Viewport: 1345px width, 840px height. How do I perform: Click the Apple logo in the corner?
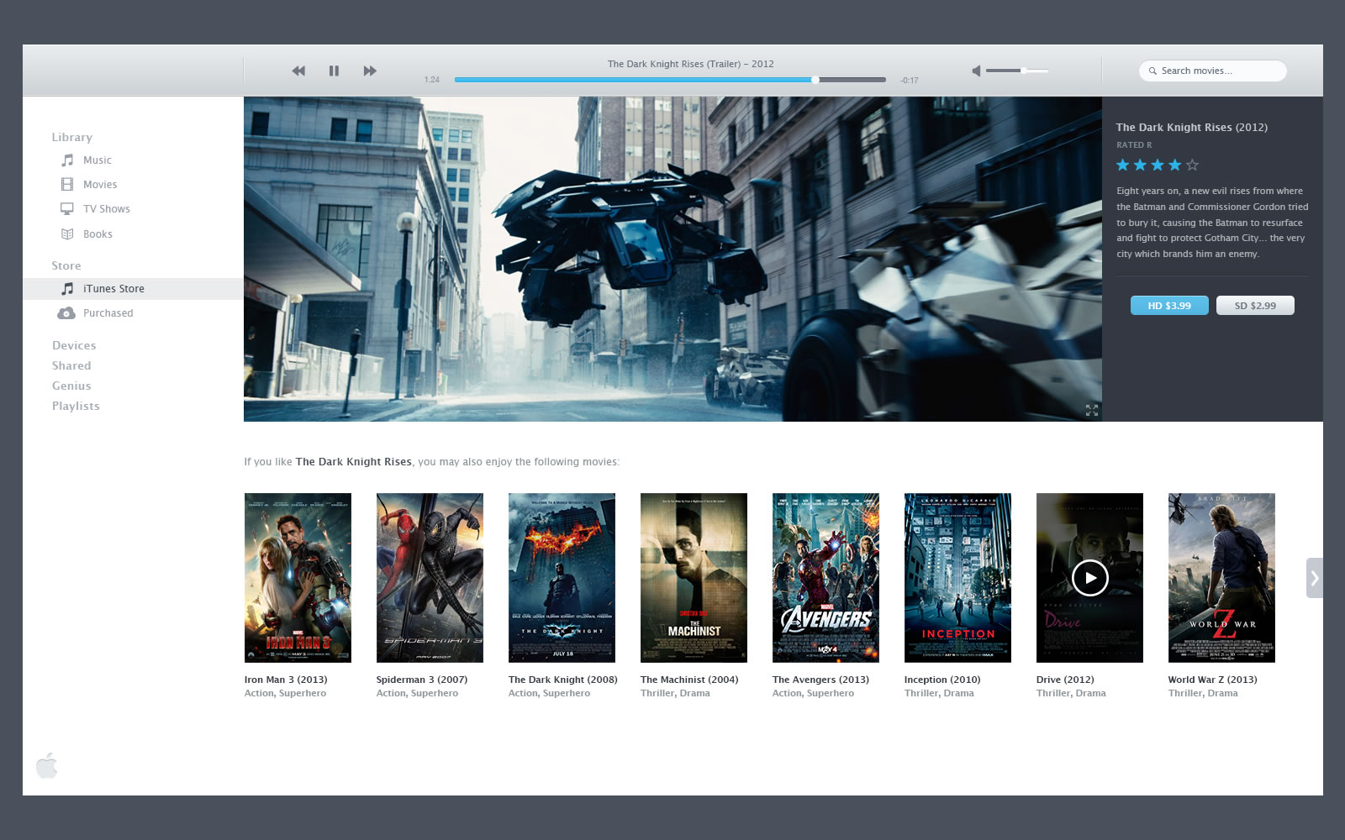coord(47,765)
